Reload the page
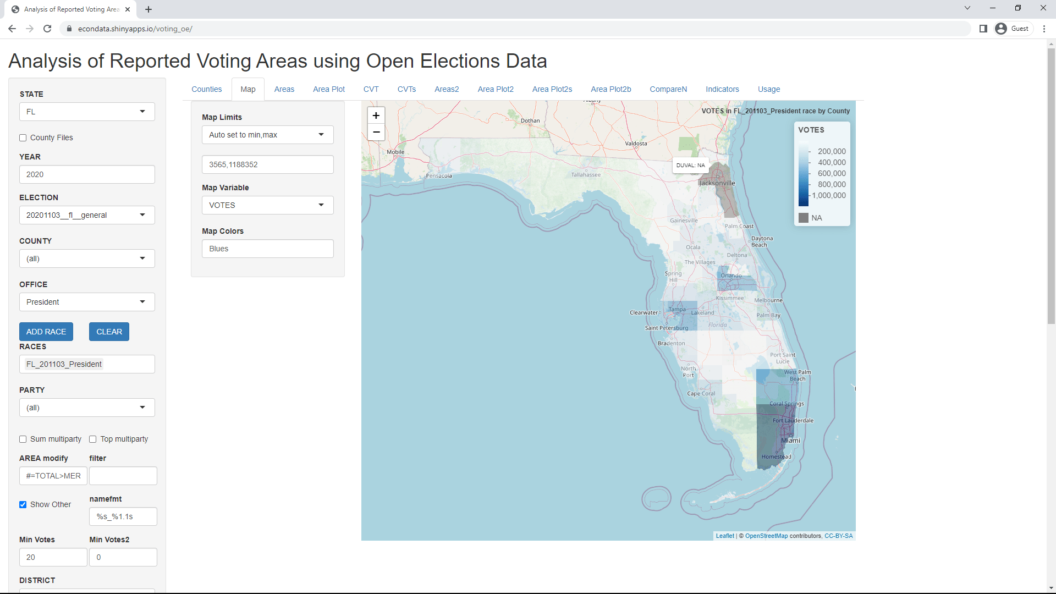The image size is (1056, 594). pos(47,29)
